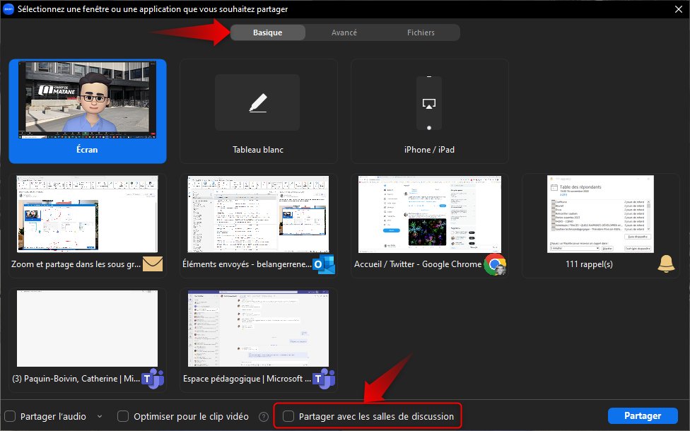Click Teams icon beside Espace pédagogique
The height and width of the screenshot is (431, 690).
(324, 379)
